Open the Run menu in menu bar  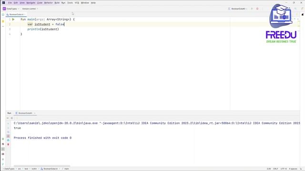(x=63, y=3)
